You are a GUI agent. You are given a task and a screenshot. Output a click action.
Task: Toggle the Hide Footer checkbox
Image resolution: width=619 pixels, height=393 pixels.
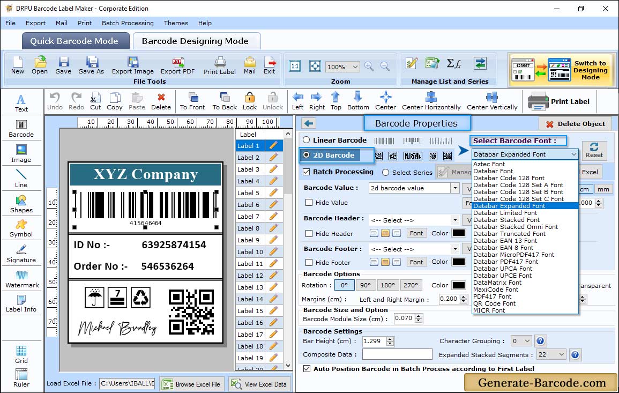tap(309, 262)
